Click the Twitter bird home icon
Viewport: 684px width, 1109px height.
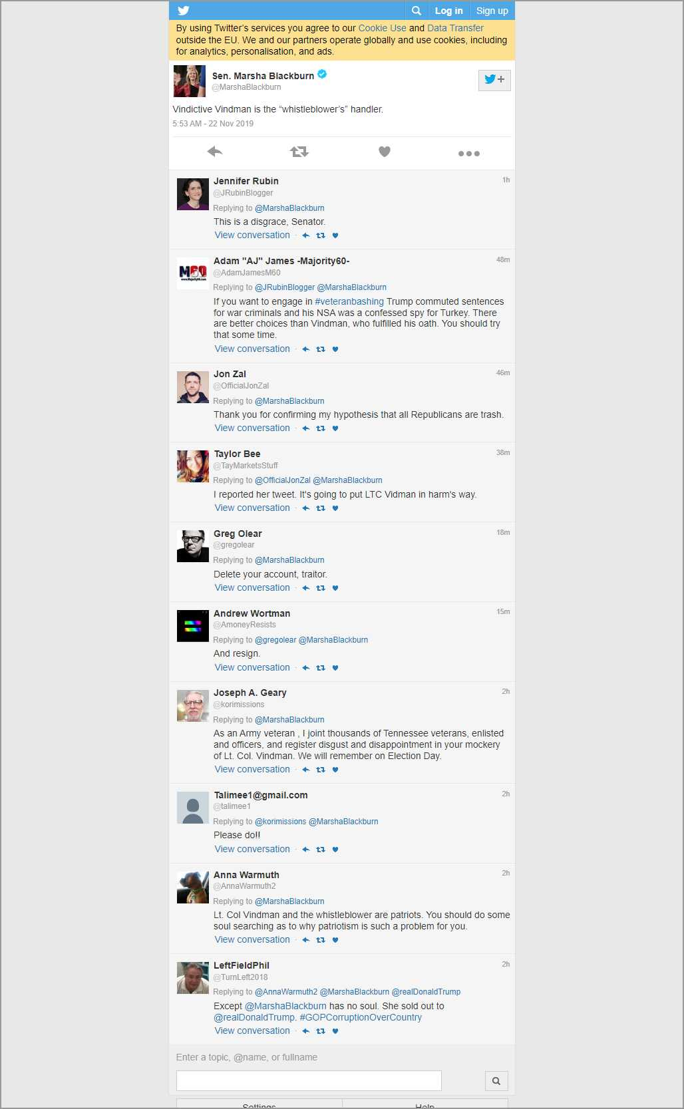(184, 11)
